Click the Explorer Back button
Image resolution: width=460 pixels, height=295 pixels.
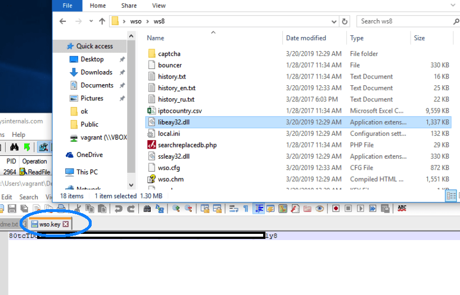coord(63,21)
